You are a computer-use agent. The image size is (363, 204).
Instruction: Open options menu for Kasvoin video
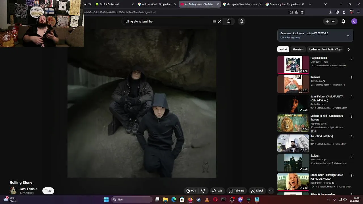coord(352,78)
